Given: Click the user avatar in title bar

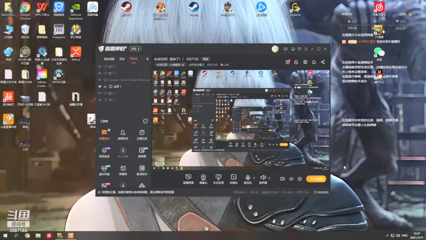Looking at the screenshot, I should 275,49.
